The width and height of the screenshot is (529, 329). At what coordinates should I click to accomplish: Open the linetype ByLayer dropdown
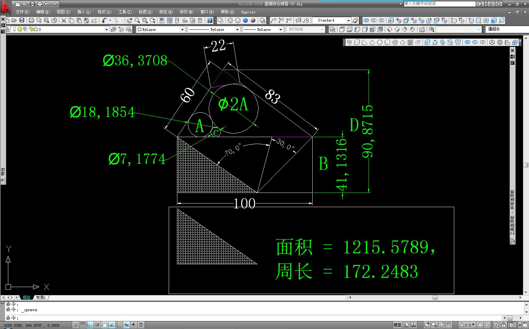[x=237, y=29]
